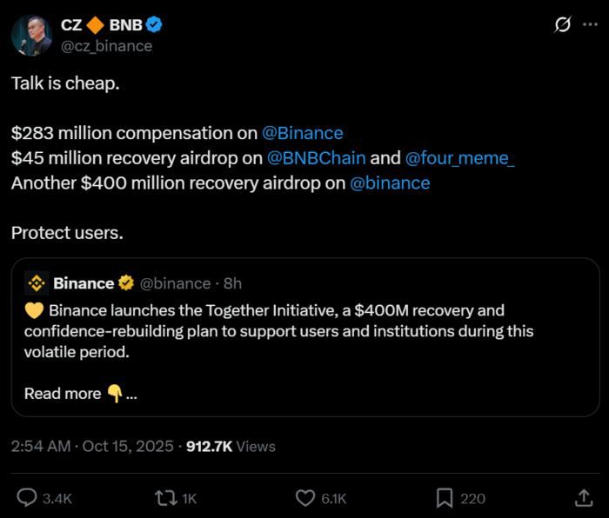Like the tweet with heart icon
This screenshot has width=609, height=518.
(304, 498)
